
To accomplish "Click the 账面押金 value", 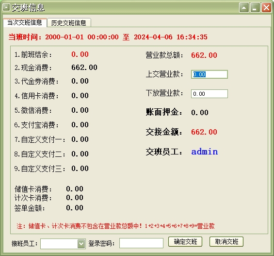I will tap(200, 113).
